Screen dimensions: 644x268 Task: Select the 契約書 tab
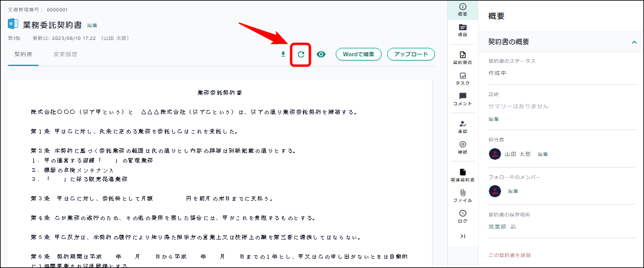pos(24,54)
